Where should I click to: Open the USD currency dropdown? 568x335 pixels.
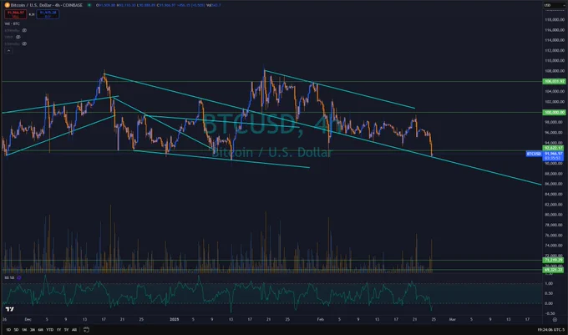click(x=554, y=5)
